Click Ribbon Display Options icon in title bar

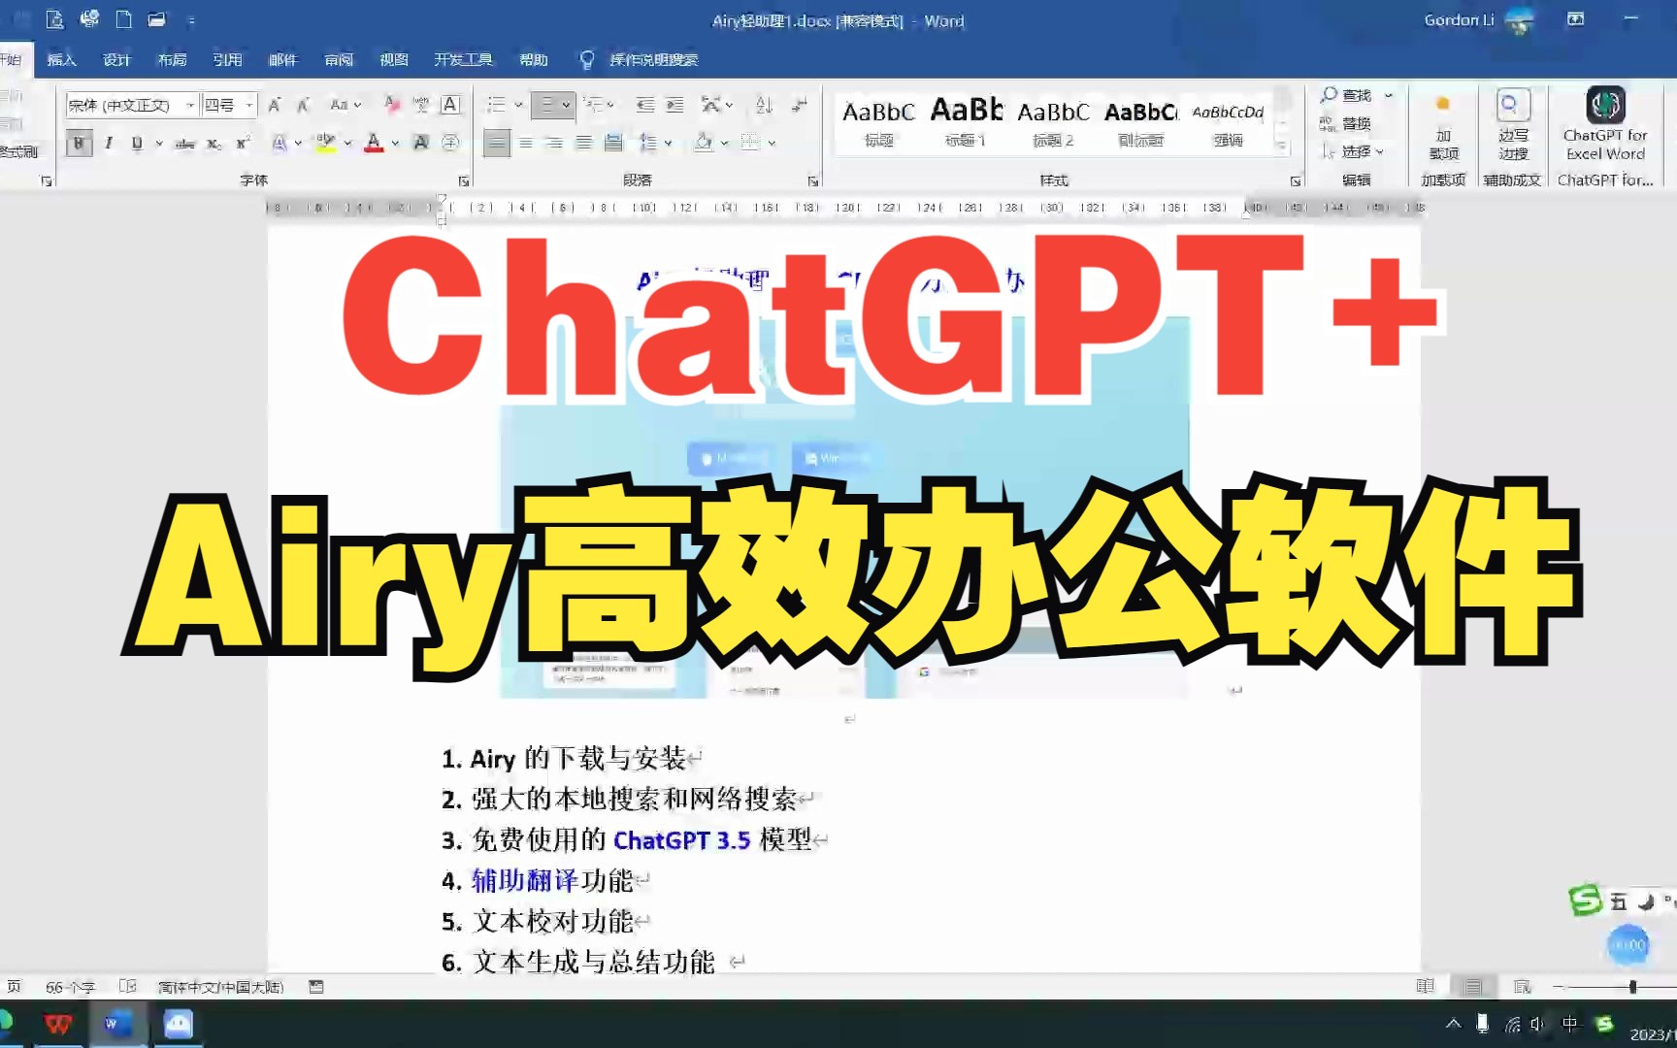tap(1576, 19)
